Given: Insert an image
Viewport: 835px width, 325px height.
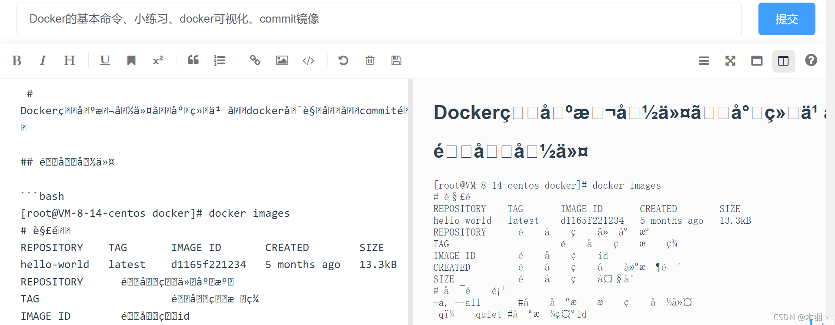Looking at the screenshot, I should (x=282, y=60).
